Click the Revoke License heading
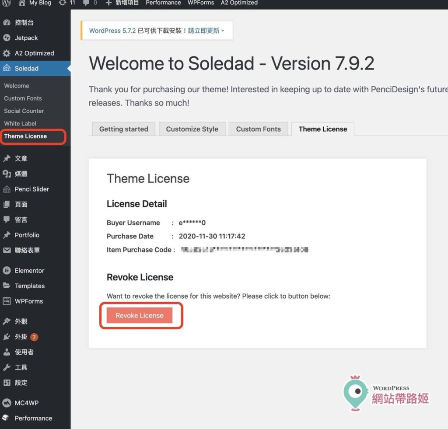 pos(140,277)
